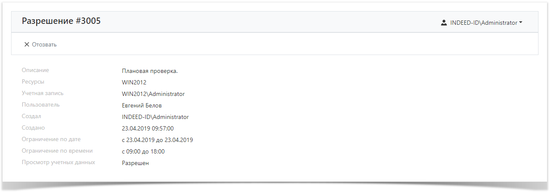Click the Описание field label

tap(35, 70)
